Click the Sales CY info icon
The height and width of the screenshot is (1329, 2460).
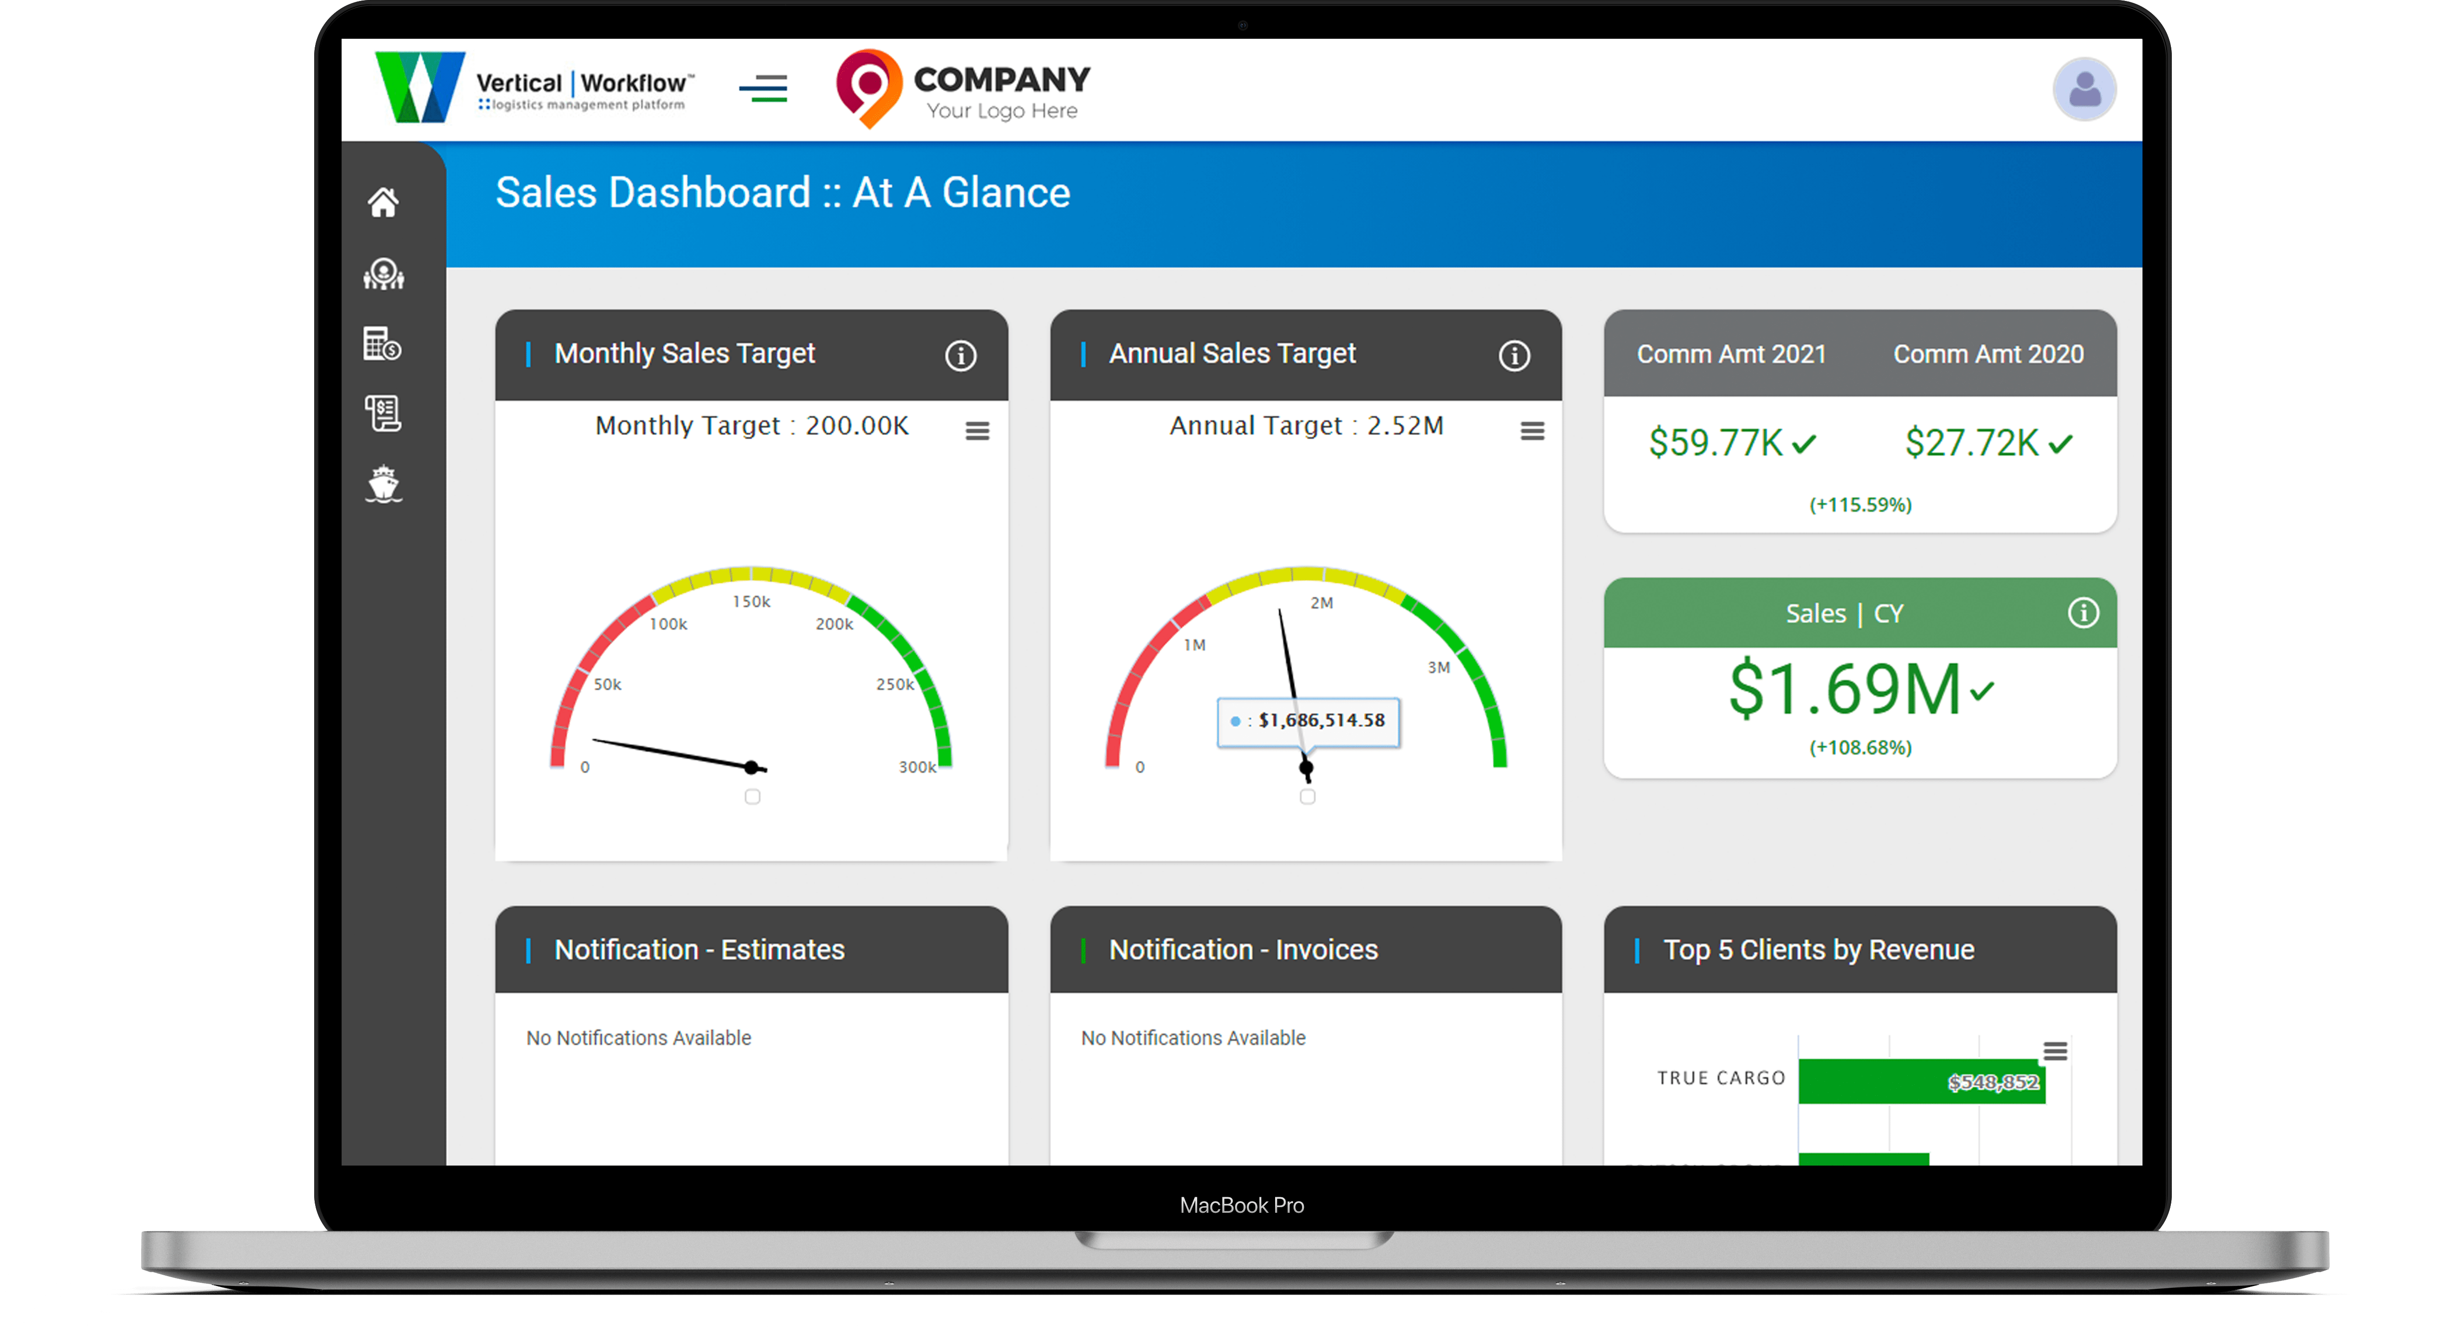click(2083, 613)
